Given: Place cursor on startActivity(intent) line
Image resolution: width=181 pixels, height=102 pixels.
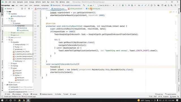Looking at the screenshot, I should tap(62, 72).
